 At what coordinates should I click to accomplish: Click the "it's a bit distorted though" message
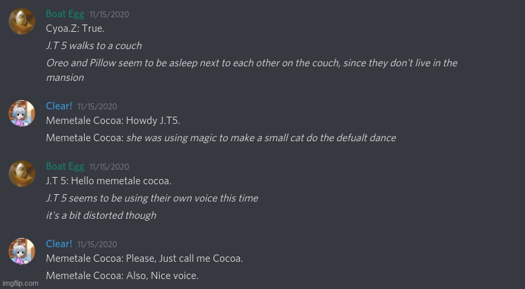pyautogui.click(x=101, y=215)
